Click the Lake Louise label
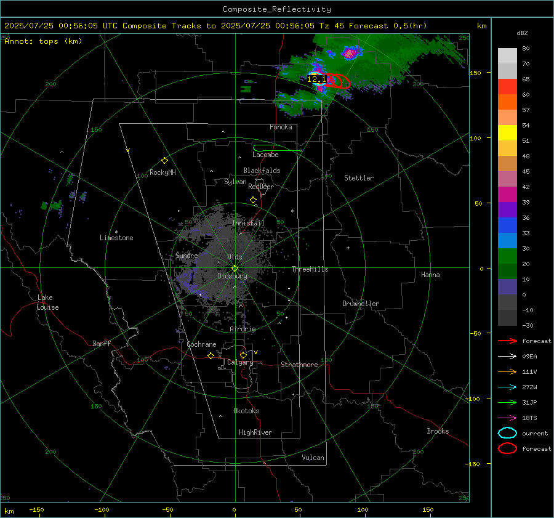The image size is (554, 518). click(47, 302)
